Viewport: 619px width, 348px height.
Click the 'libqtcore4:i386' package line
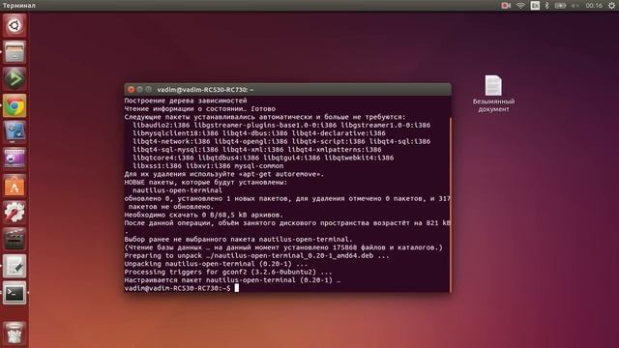[263, 158]
